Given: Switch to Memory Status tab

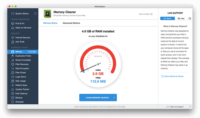Looking at the screenshot, I should coord(50,23).
